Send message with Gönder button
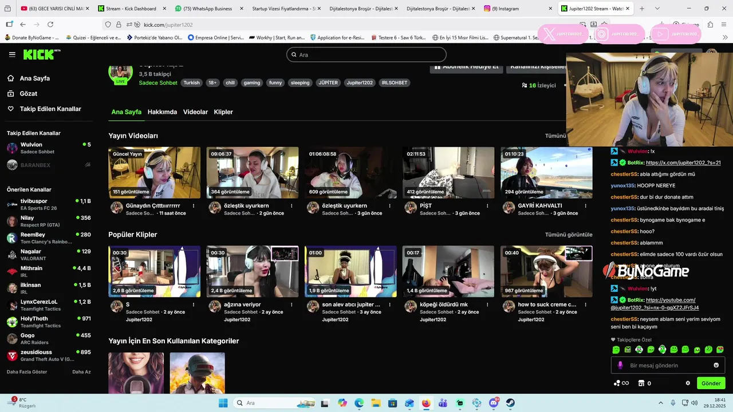This screenshot has width=733, height=412. (711, 383)
